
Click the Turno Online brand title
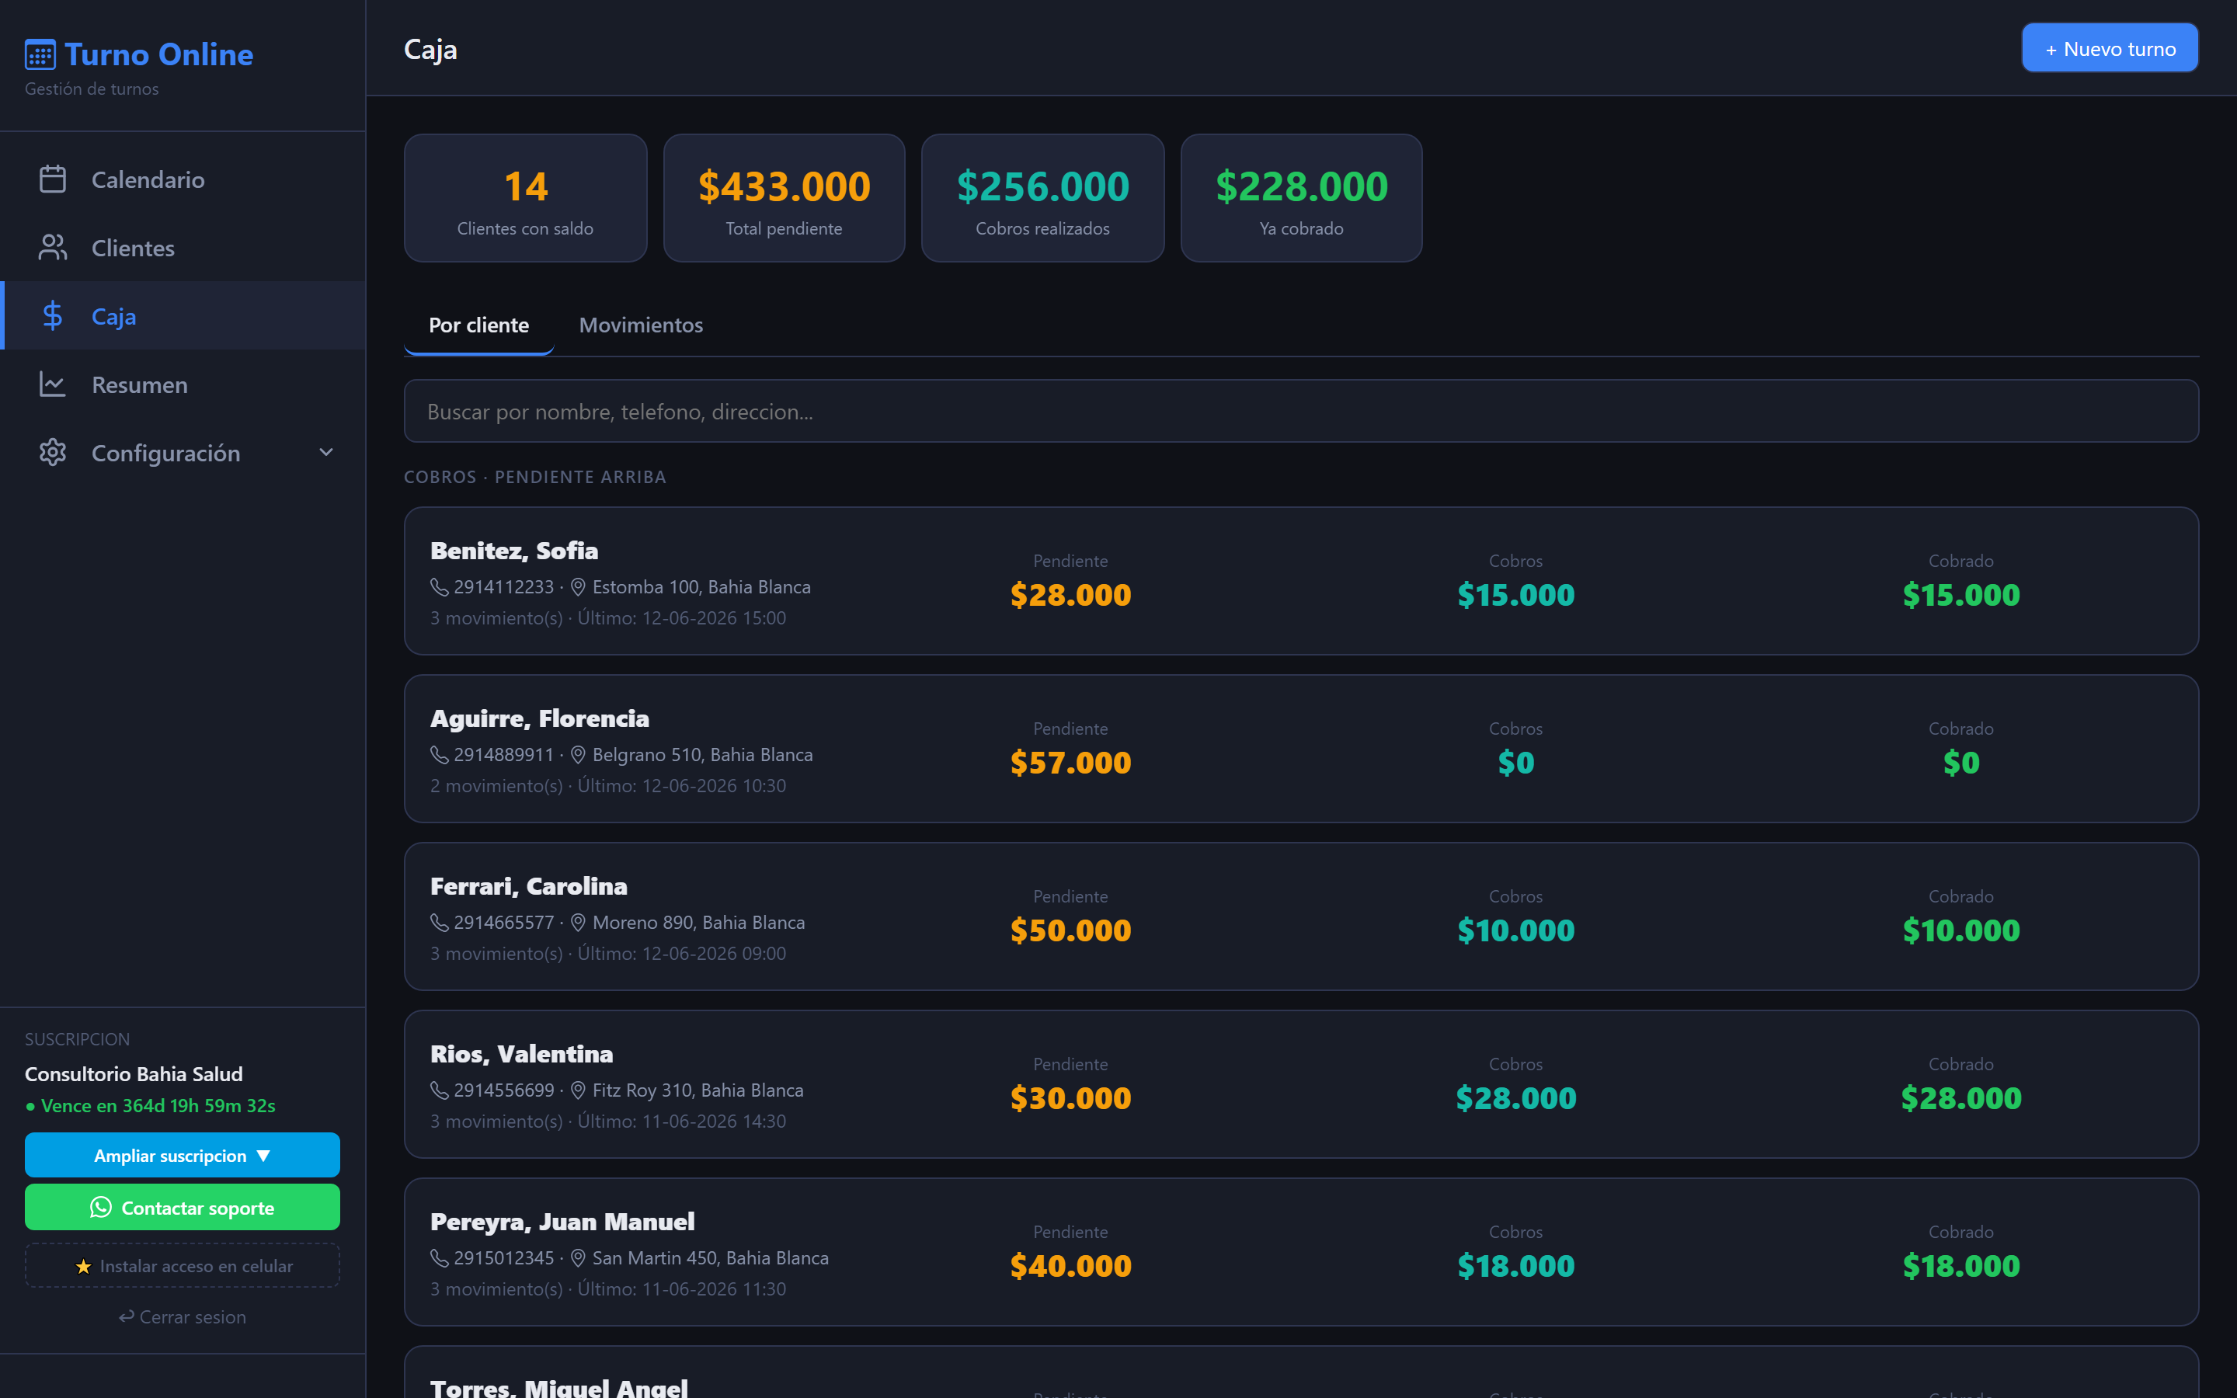(159, 54)
